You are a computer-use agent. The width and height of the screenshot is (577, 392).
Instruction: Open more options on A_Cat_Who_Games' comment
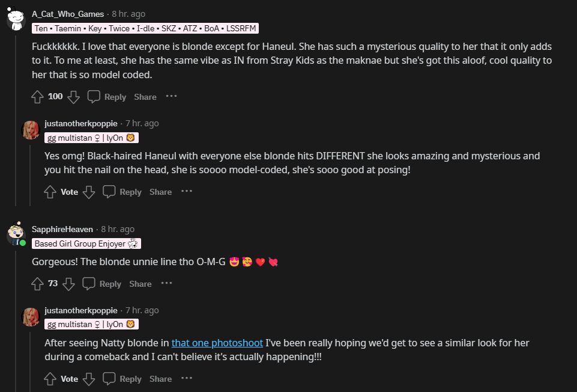172,96
